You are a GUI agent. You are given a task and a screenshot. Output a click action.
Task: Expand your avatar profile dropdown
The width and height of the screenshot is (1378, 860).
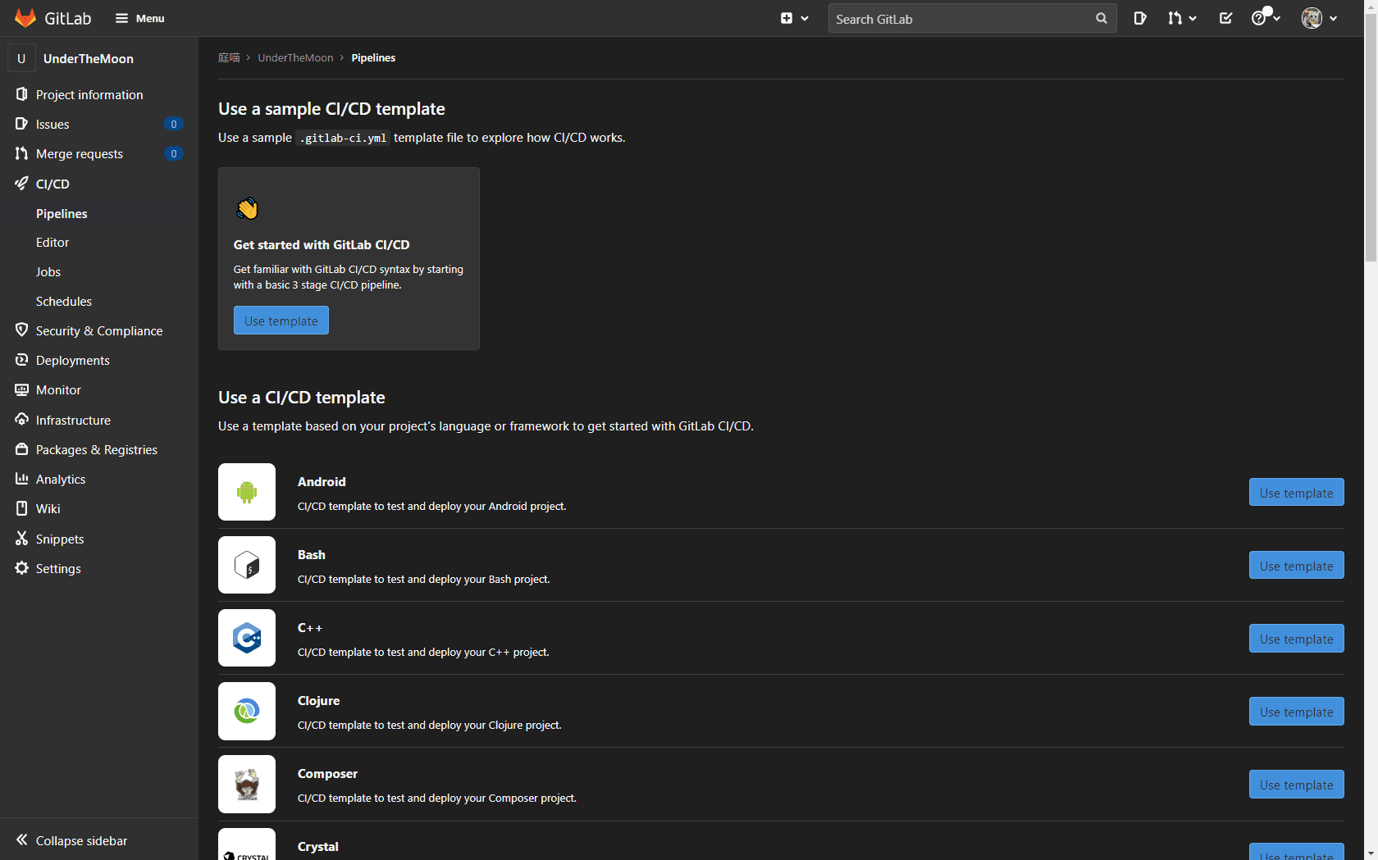click(x=1318, y=18)
